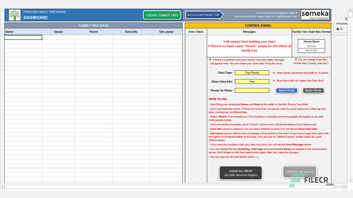Click the Messages column header
Image resolution: width=353 pixels, height=198 pixels.
[x=249, y=32]
